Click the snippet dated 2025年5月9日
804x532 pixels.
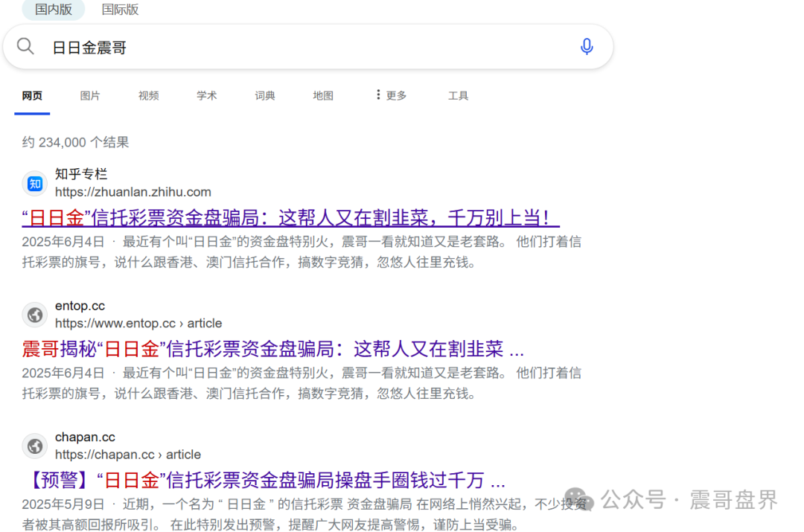[304, 515]
